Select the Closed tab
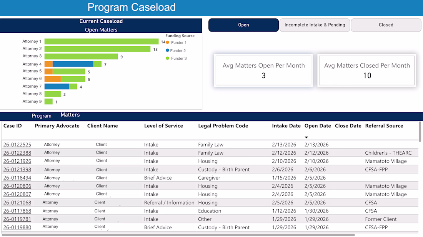423x237 pixels. [386, 25]
